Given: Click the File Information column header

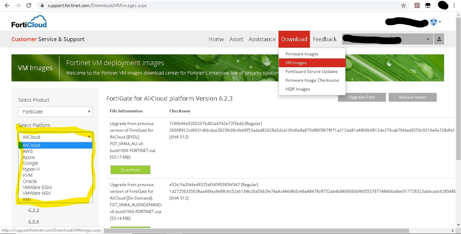Looking at the screenshot, I should [126, 111].
